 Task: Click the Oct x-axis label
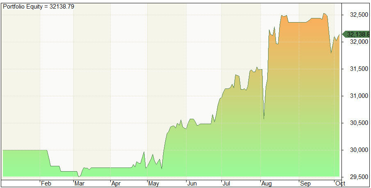[x=340, y=183]
